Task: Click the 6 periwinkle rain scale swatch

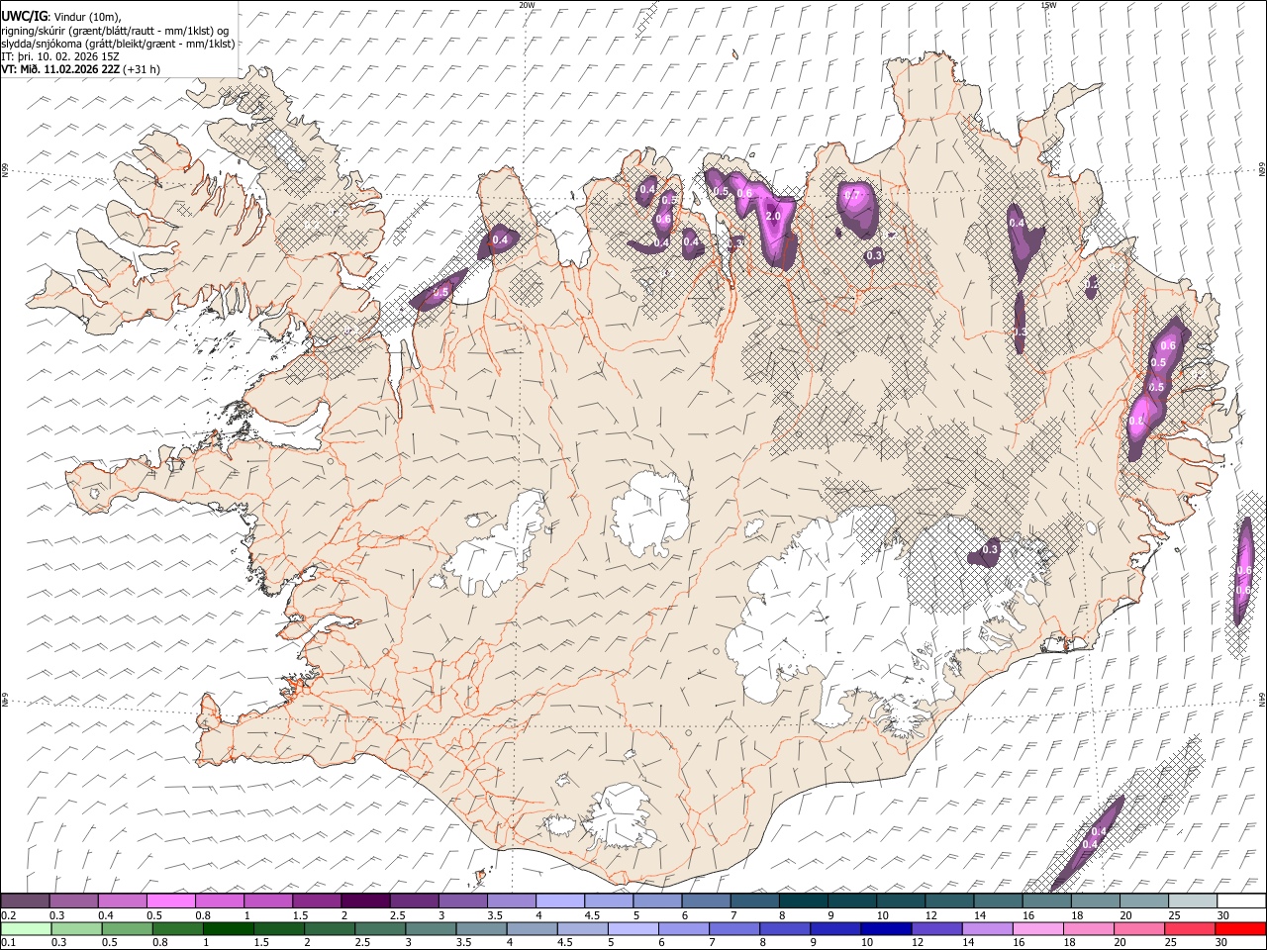Action: (x=683, y=928)
